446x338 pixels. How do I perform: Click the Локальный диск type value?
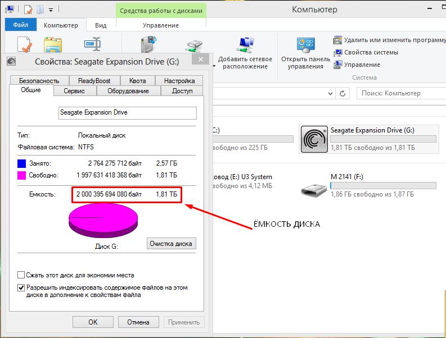[x=102, y=135]
